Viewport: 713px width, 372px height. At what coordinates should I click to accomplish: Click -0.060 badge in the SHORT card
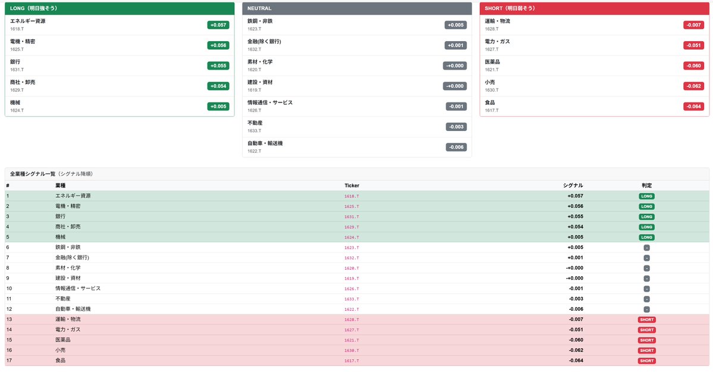pyautogui.click(x=693, y=65)
